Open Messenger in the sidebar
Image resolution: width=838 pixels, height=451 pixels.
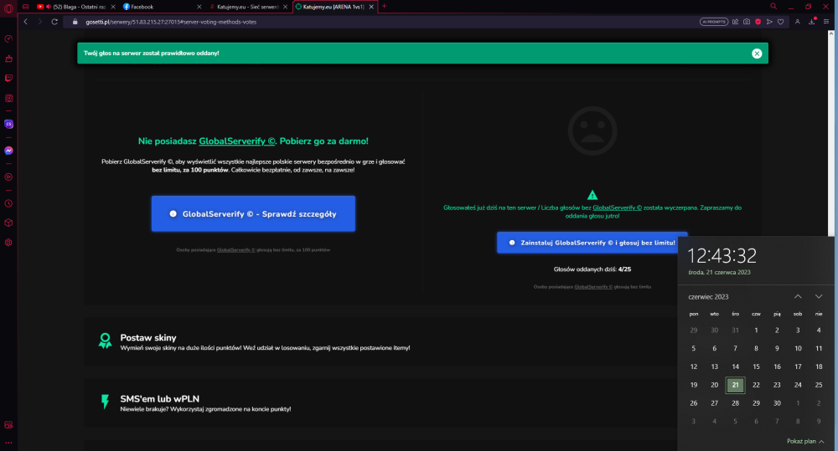[x=8, y=151]
